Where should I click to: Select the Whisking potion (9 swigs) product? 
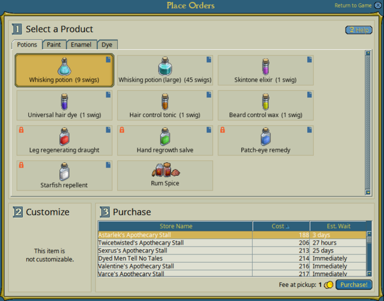tap(64, 70)
